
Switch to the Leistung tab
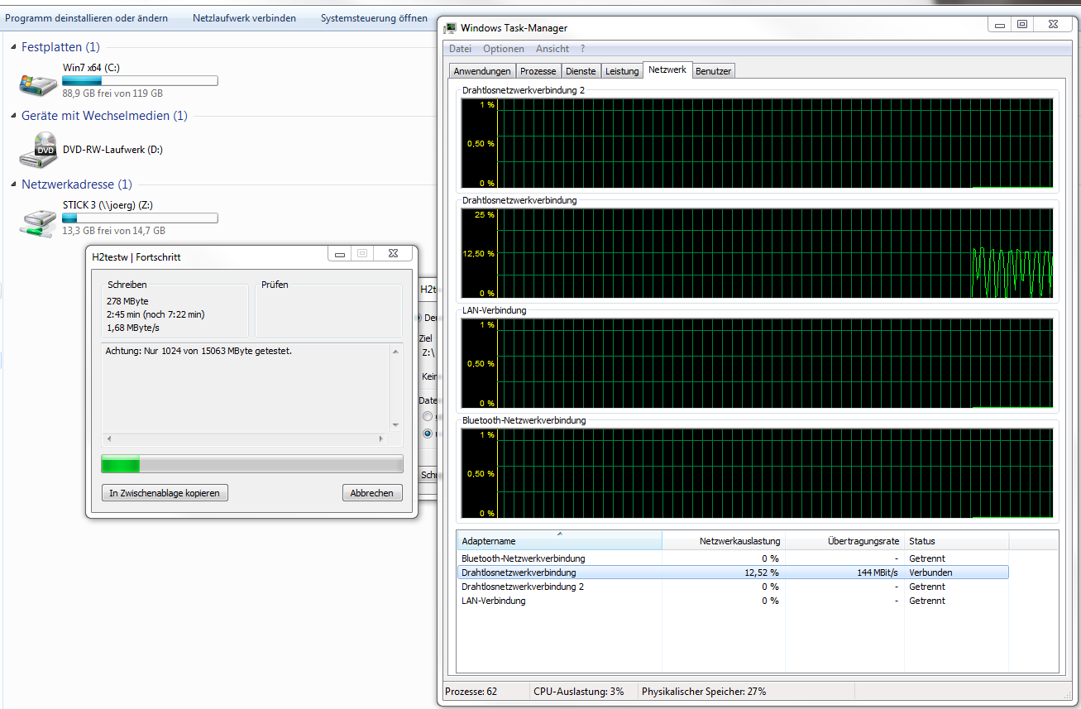[622, 71]
